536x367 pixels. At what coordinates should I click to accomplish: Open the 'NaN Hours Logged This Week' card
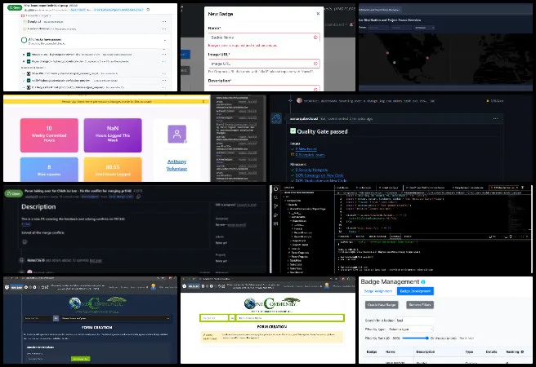click(x=113, y=135)
